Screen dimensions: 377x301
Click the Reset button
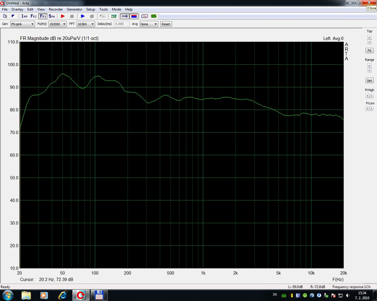166,24
